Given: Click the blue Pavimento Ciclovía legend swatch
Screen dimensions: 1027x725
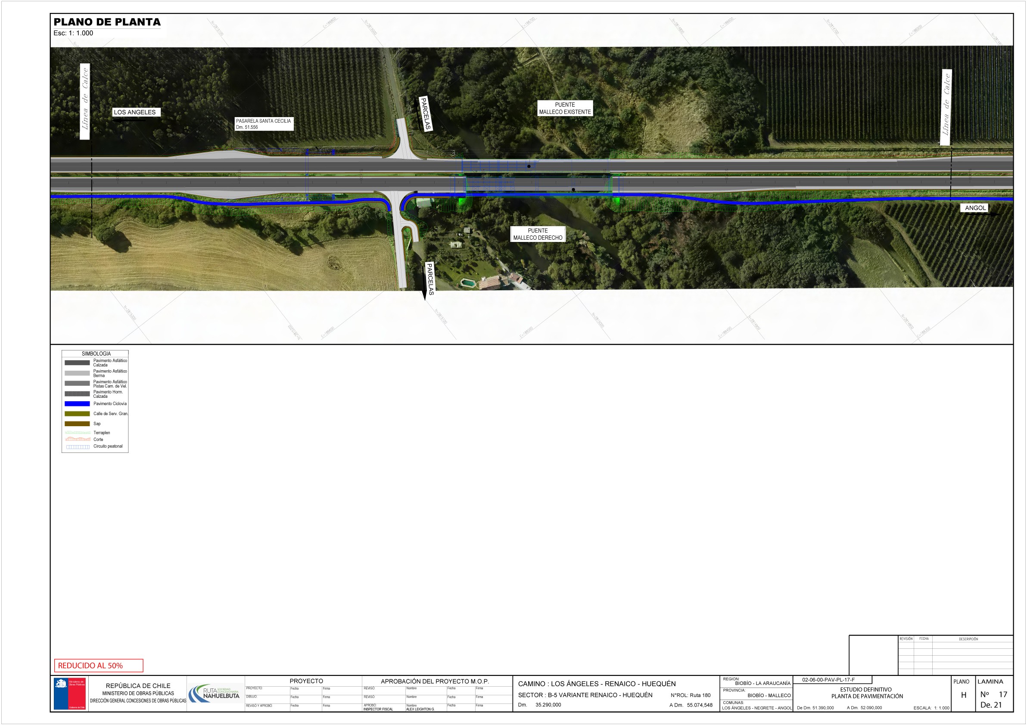Looking at the screenshot, I should [77, 404].
